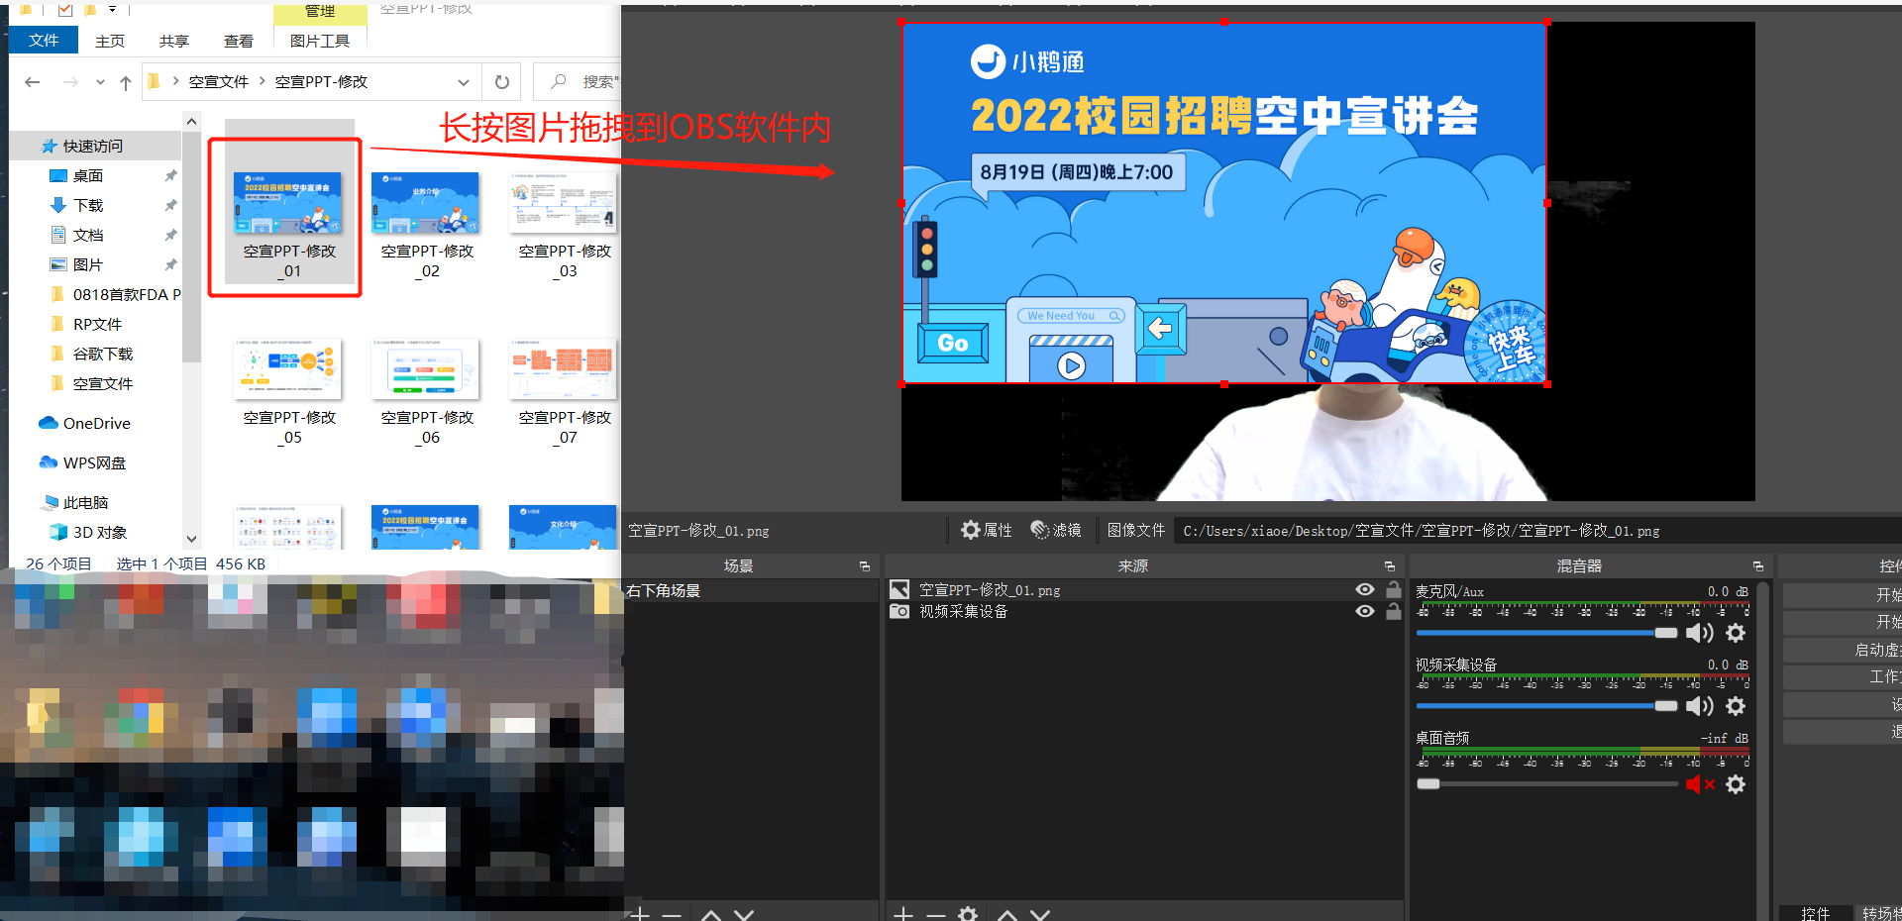Image resolution: width=1902 pixels, height=921 pixels.
Task: Go up one folder in Explorer
Action: coord(125,82)
